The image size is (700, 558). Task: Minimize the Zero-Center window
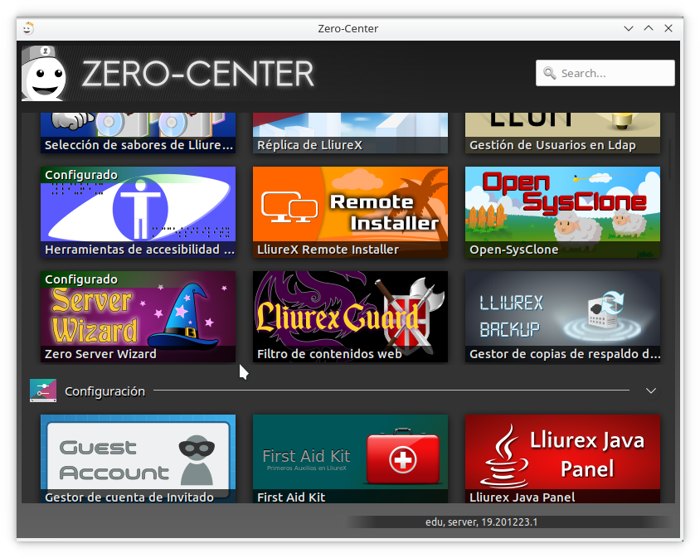pos(629,28)
